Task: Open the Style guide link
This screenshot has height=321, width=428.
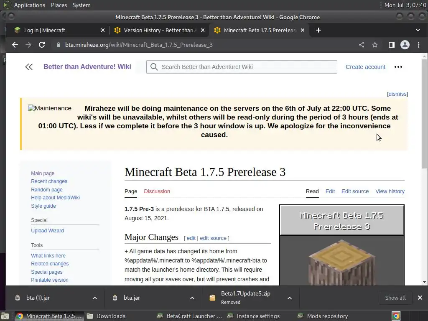Action: click(43, 206)
